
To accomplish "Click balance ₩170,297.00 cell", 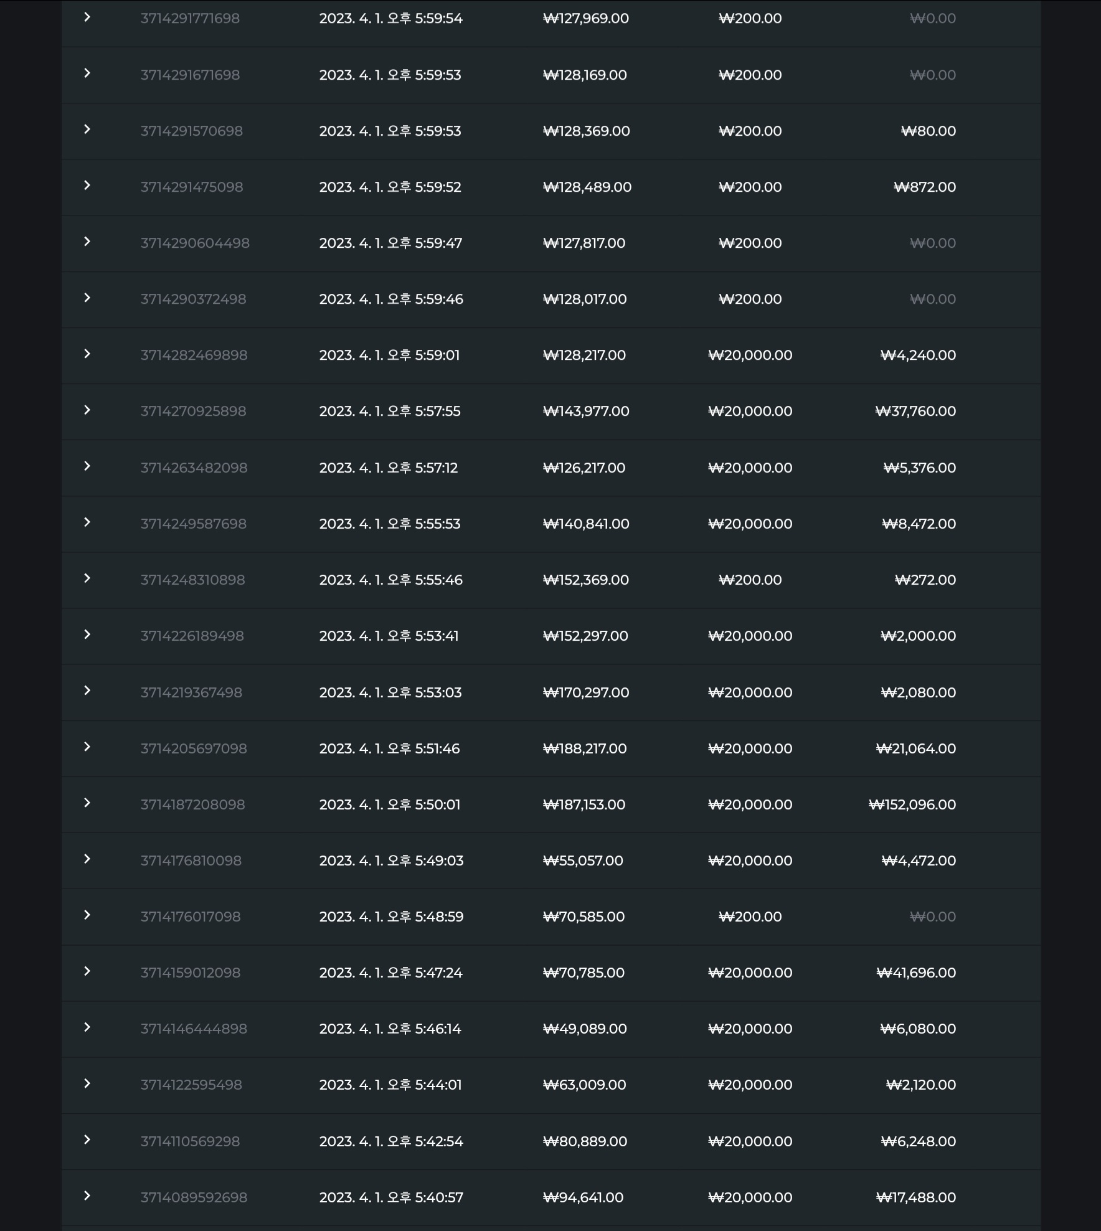I will click(586, 692).
